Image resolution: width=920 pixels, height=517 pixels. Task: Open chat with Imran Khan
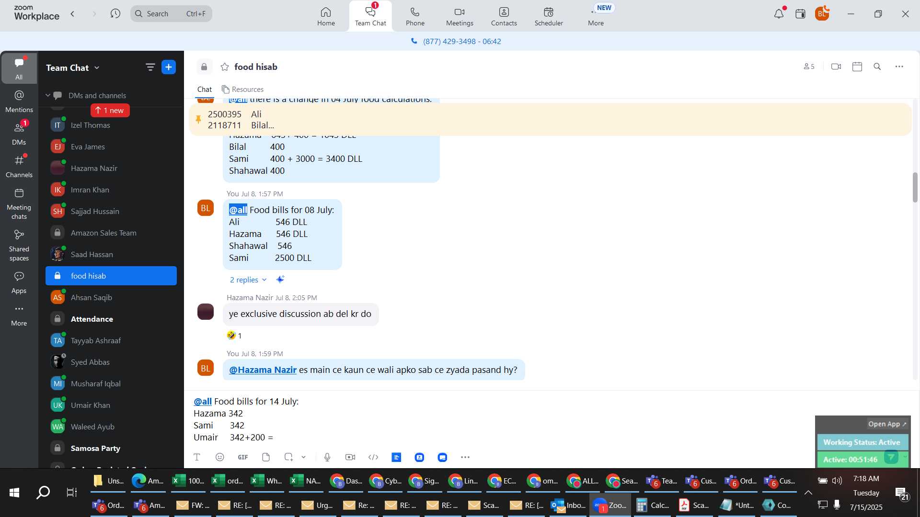click(111, 190)
